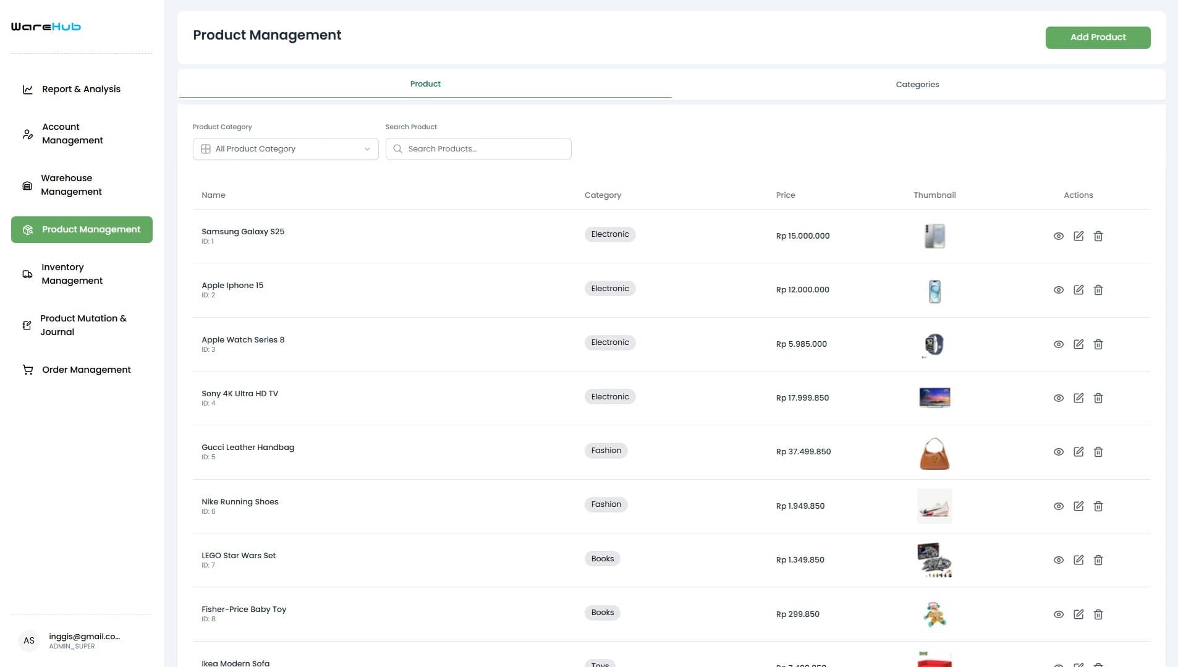Viewport: 1178px width, 667px height.
Task: Toggle the preview eye for LEGO Star Wars Set
Action: [1059, 559]
